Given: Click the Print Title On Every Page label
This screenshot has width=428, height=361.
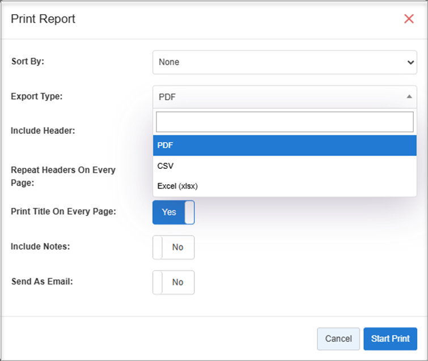Looking at the screenshot, I should coord(63,211).
